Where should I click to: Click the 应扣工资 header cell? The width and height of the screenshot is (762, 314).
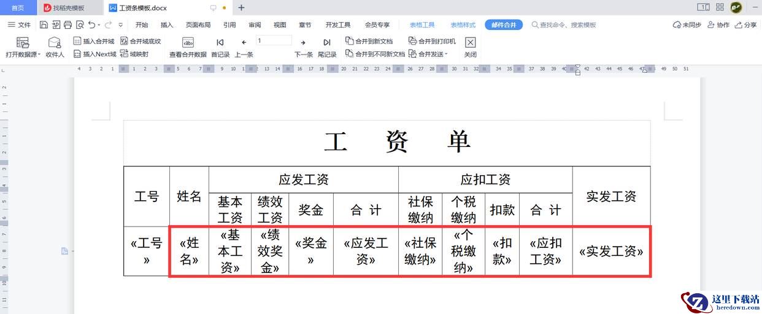click(x=485, y=179)
